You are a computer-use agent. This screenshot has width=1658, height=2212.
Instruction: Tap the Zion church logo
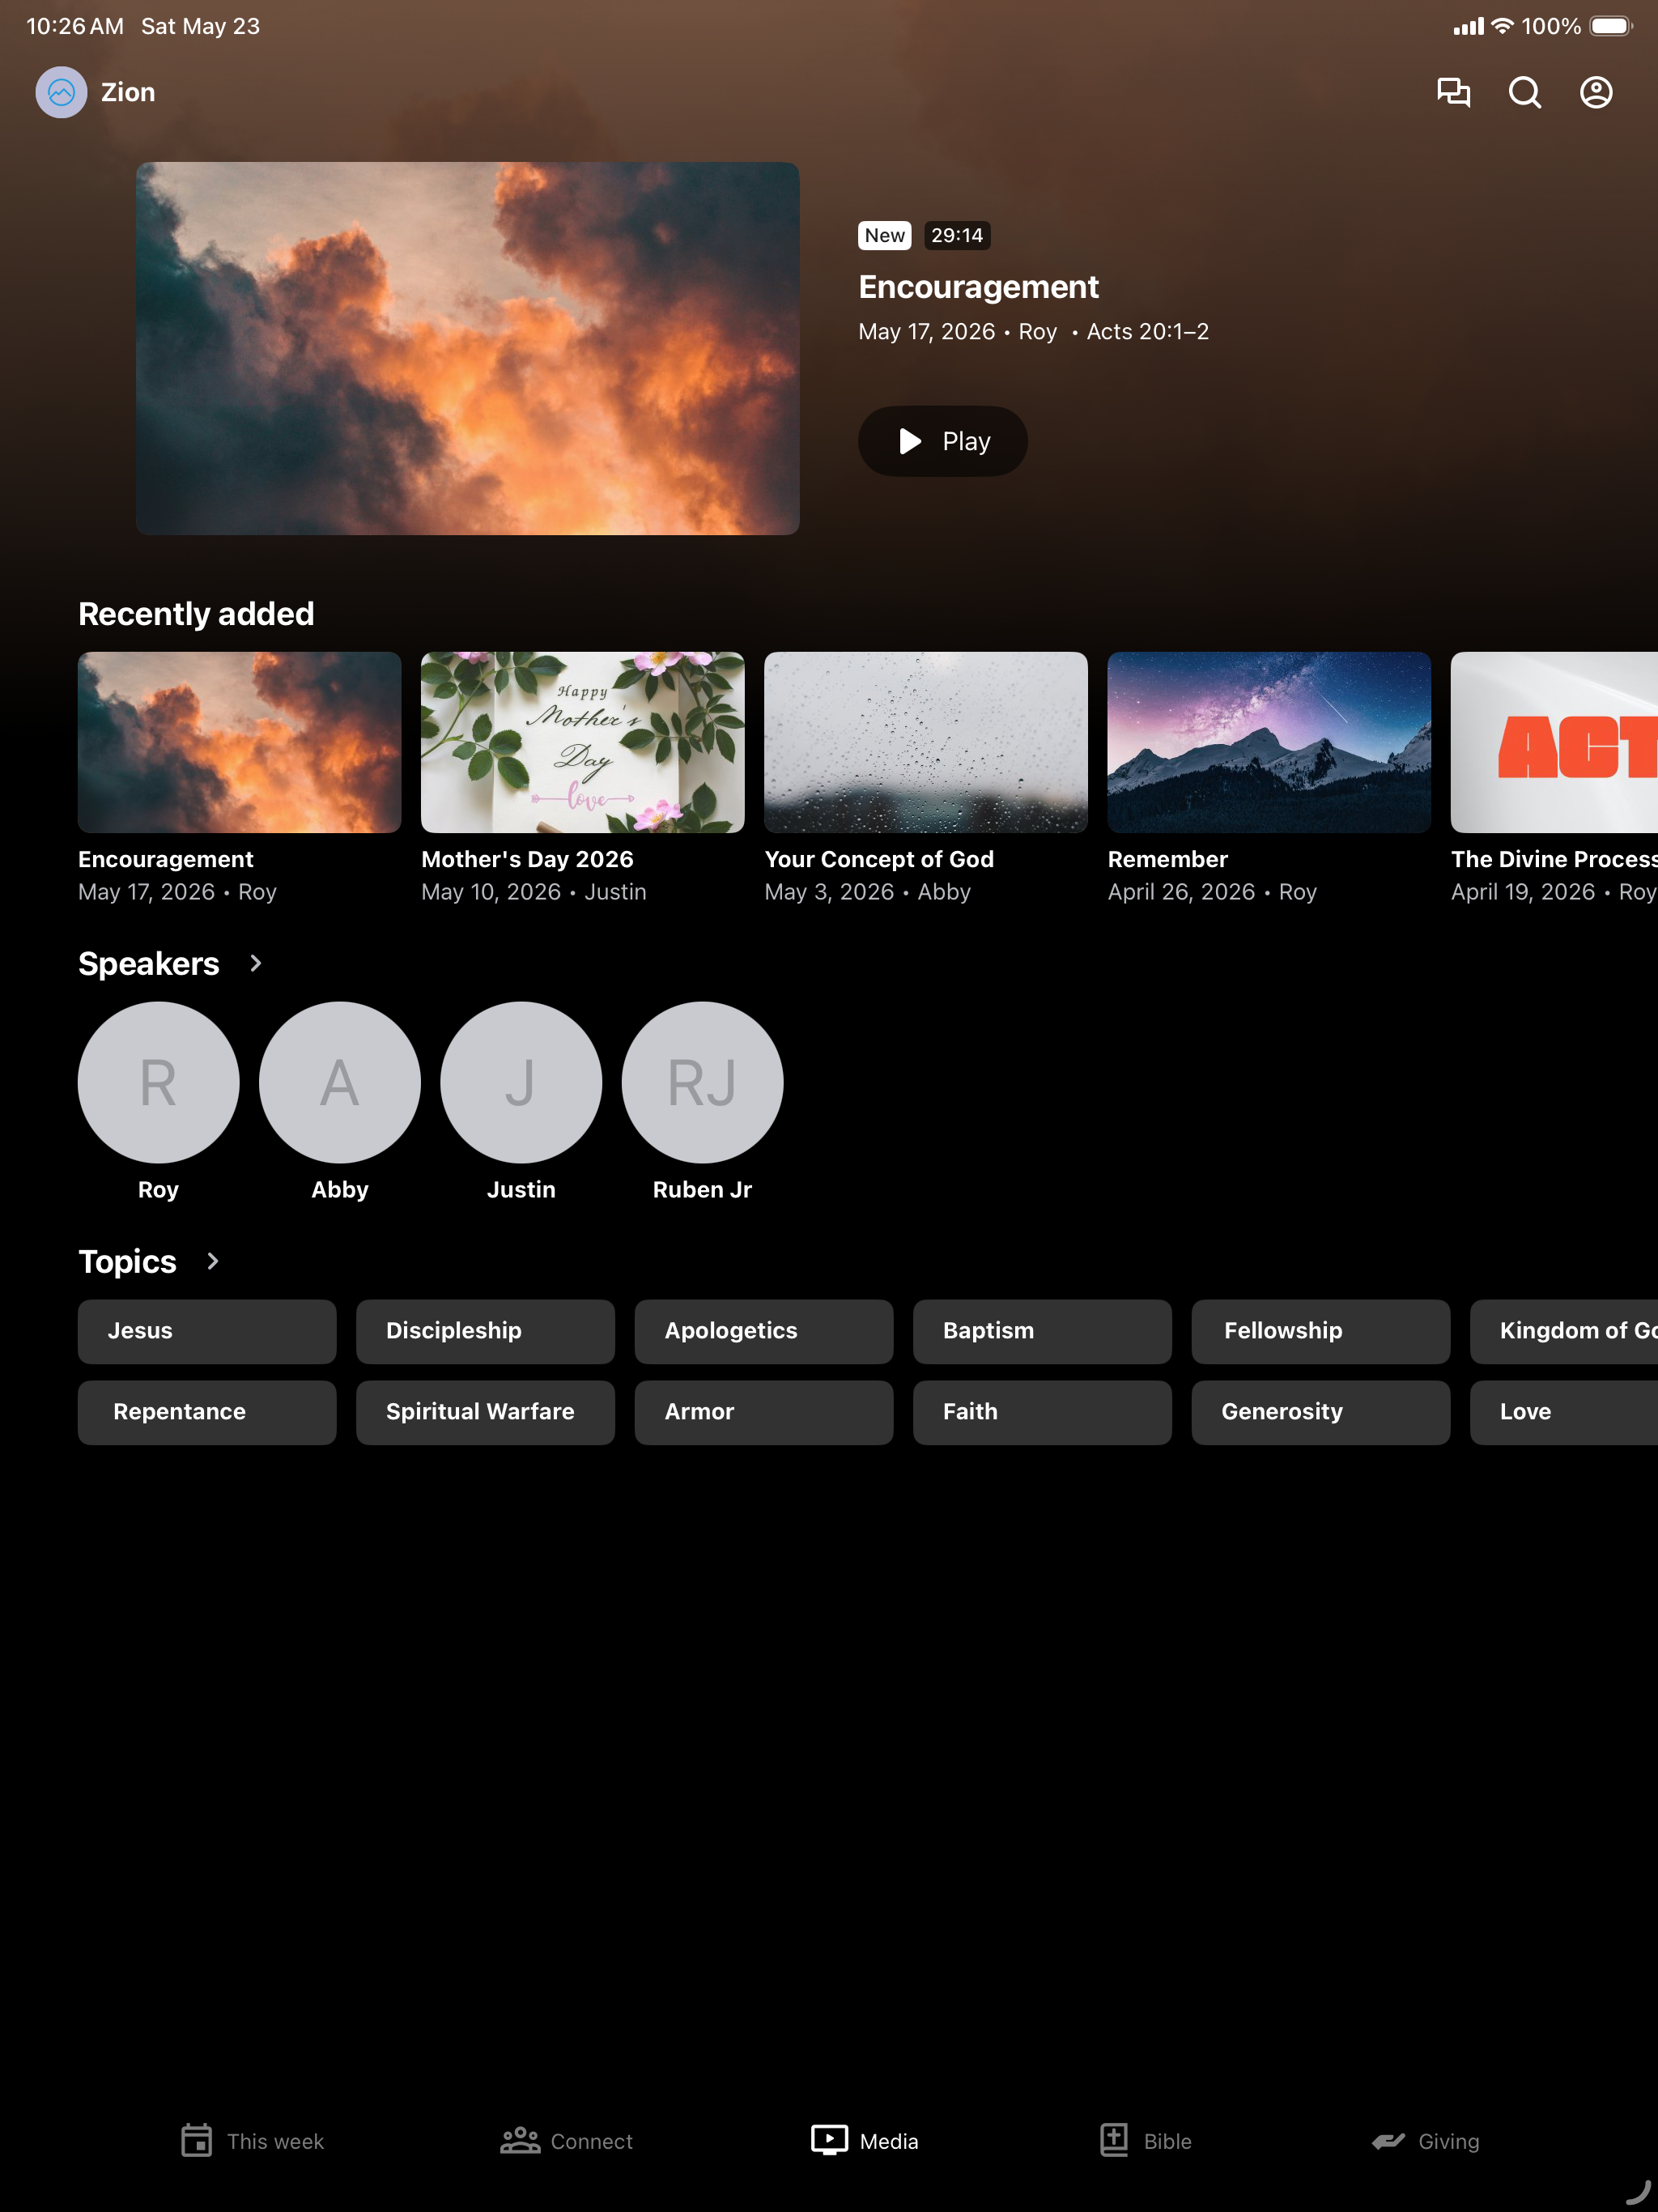[x=61, y=92]
